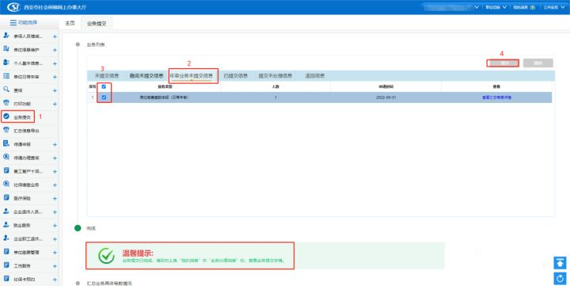Image resolution: width=570 pixels, height=286 pixels.
Task: Open the 单位切换 dropdown in header
Action: [496, 7]
